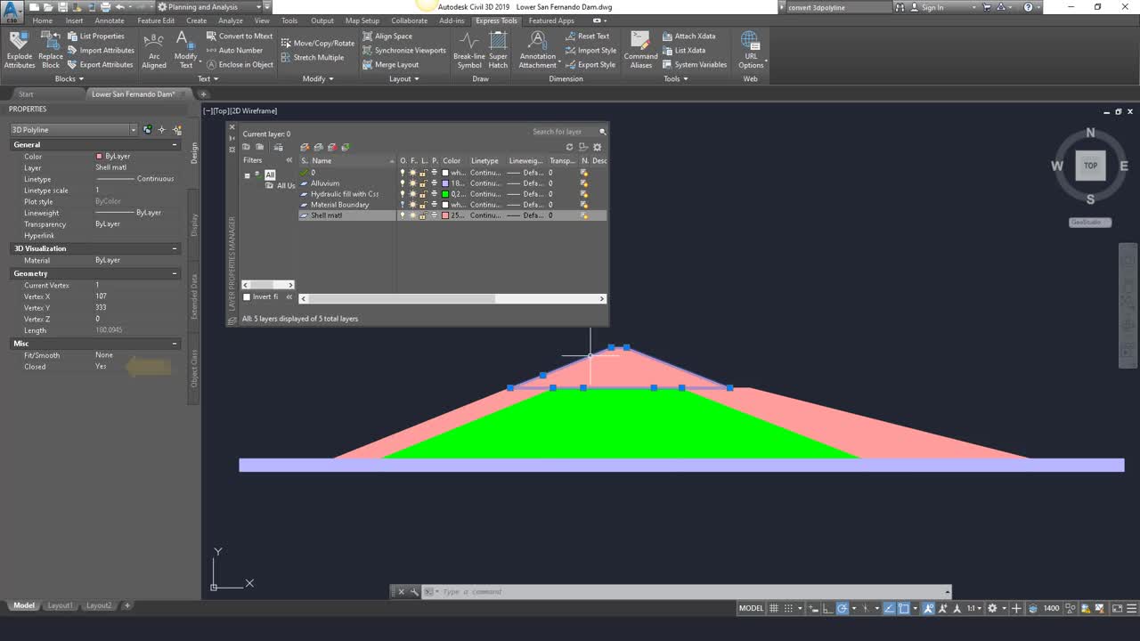The image size is (1140, 641).
Task: Click Quick Select icon in Properties
Action: click(176, 130)
